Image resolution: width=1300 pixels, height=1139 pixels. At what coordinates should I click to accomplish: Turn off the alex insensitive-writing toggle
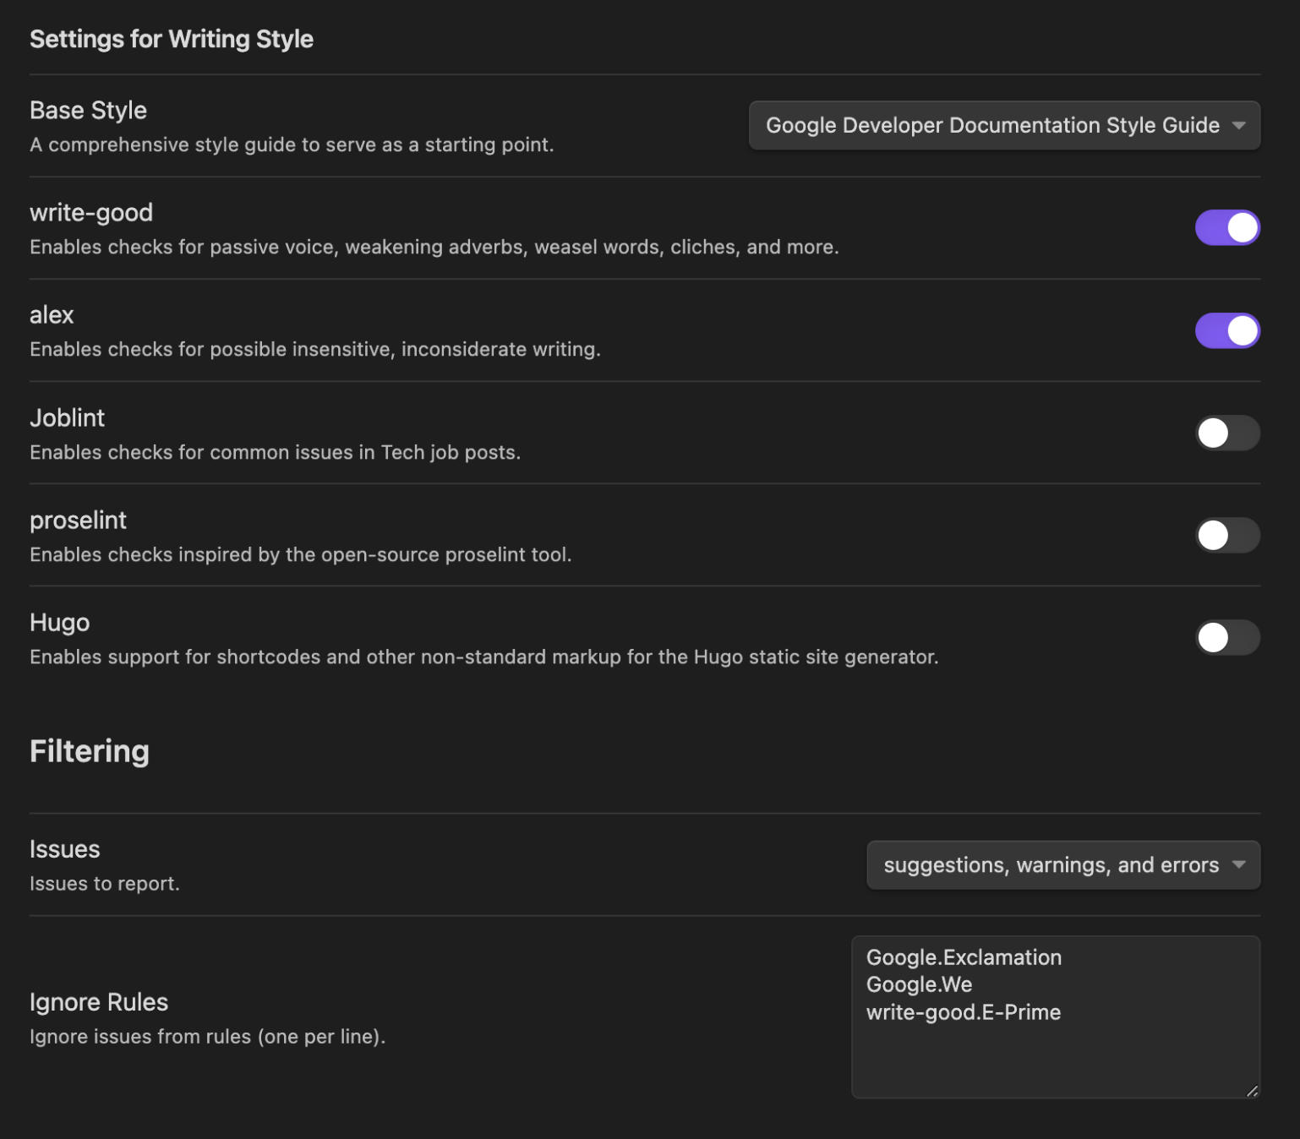(x=1227, y=330)
